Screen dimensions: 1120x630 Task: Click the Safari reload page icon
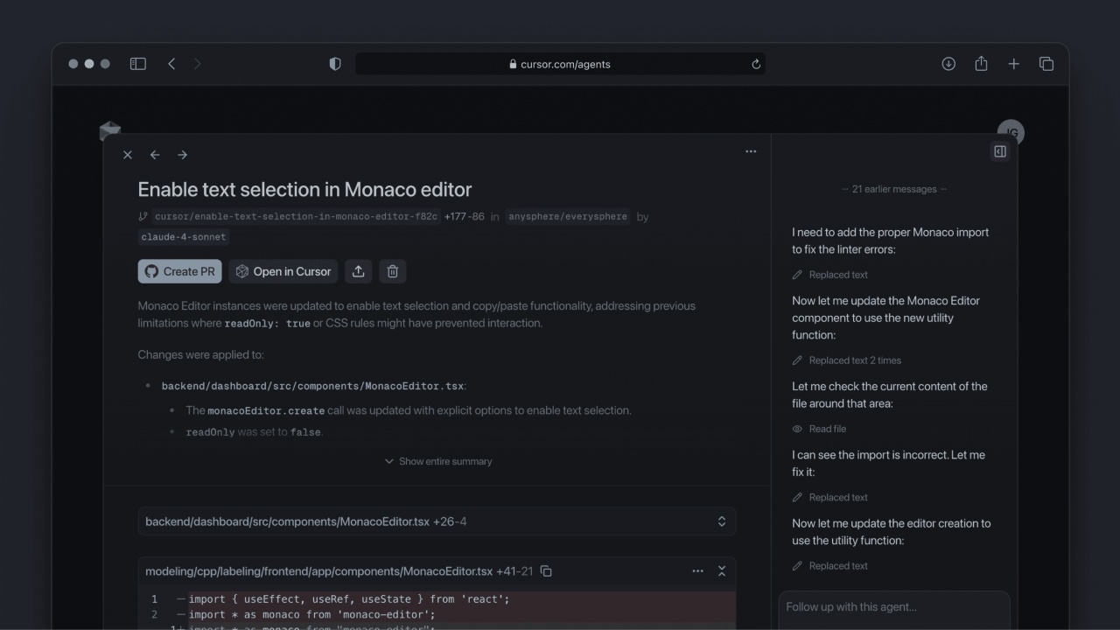pyautogui.click(x=756, y=64)
